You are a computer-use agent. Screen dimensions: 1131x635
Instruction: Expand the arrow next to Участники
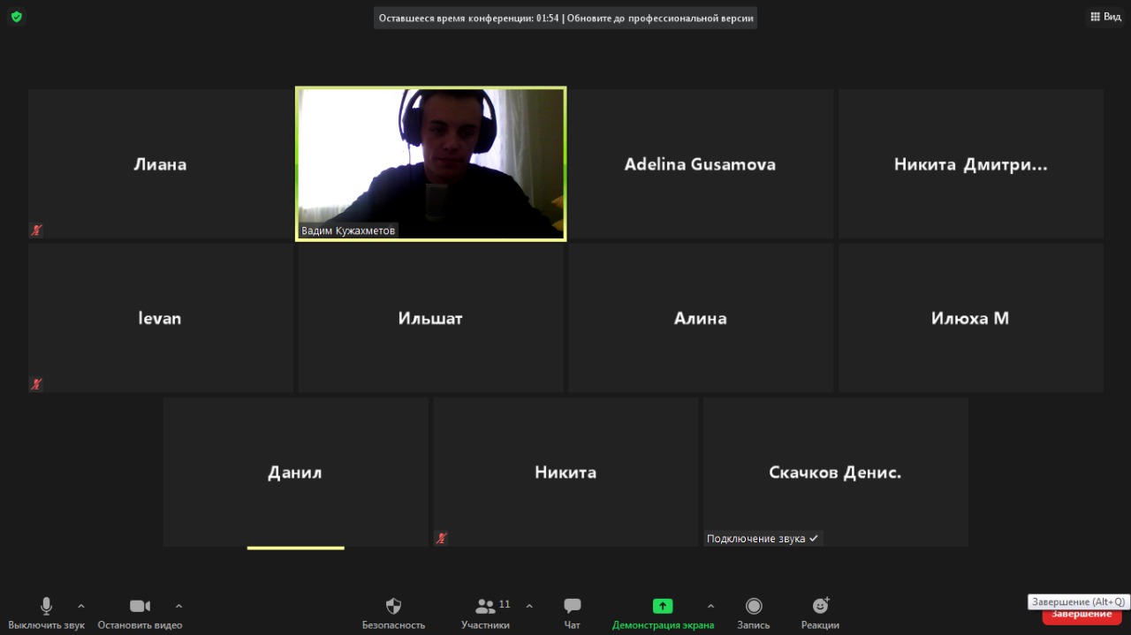[x=529, y=606]
